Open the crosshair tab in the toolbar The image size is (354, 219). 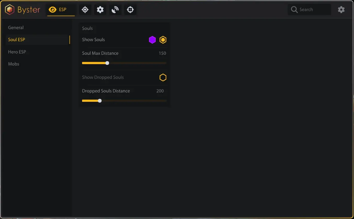[130, 10]
